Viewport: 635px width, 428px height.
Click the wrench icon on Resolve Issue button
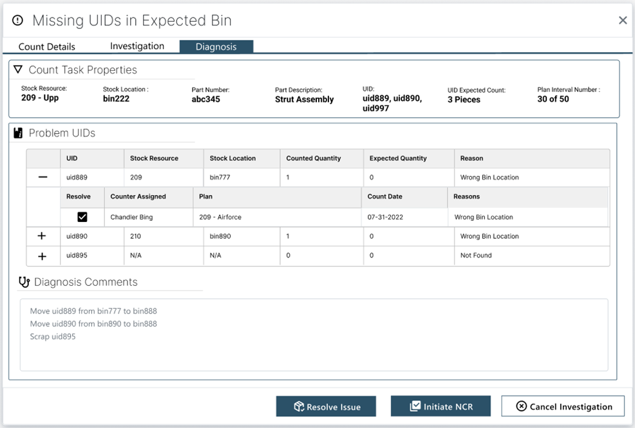(x=298, y=406)
